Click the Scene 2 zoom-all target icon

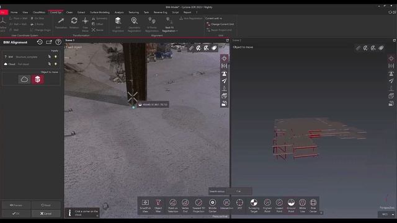(x=391, y=59)
